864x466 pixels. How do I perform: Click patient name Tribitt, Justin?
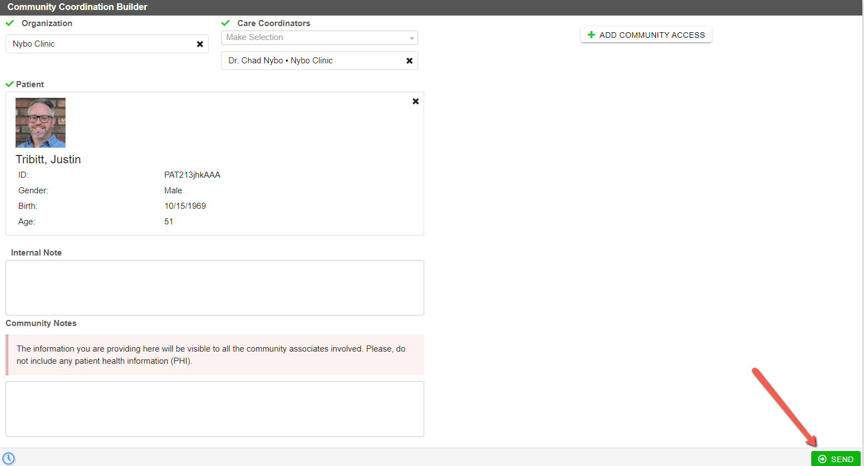tap(48, 159)
